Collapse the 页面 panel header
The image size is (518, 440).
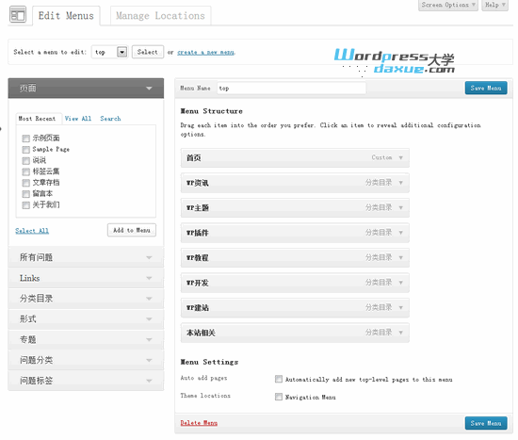pos(86,89)
